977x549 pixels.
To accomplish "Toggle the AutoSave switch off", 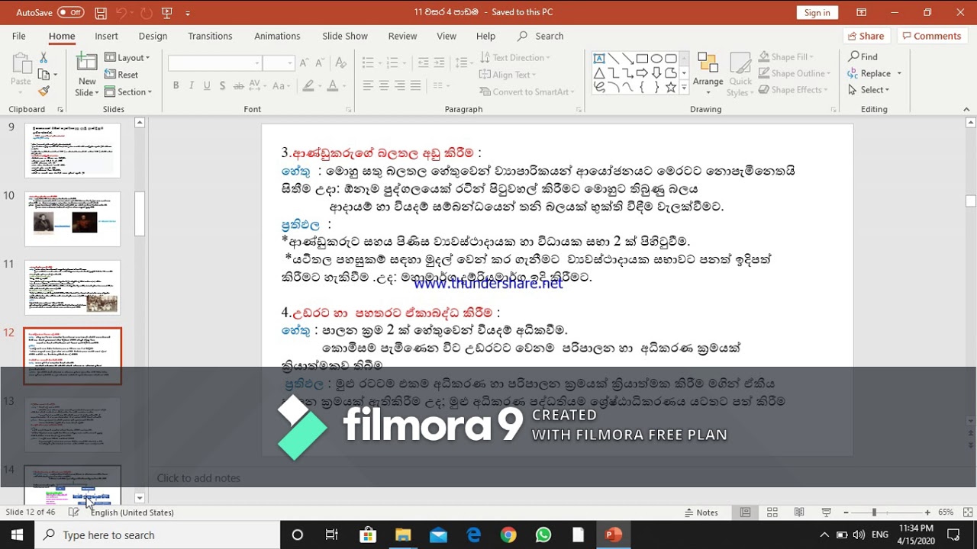I will [71, 12].
